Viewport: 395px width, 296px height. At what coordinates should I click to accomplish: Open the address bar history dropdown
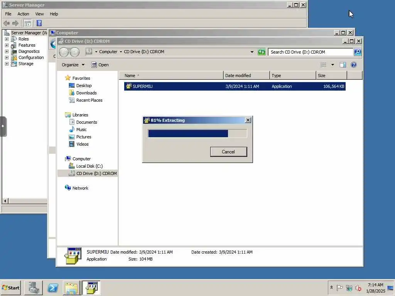[252, 52]
